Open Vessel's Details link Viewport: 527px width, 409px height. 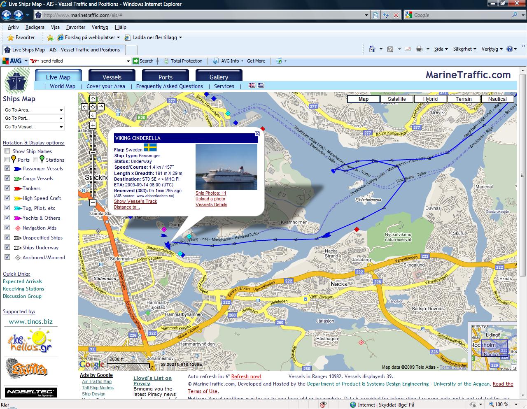[x=211, y=204]
